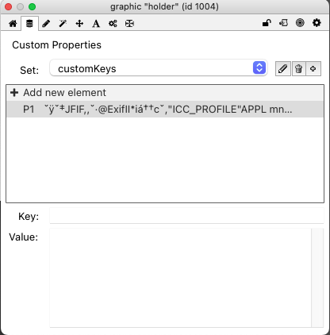Open the Effects magic wand tab
This screenshot has width=330, height=335.
63,24
